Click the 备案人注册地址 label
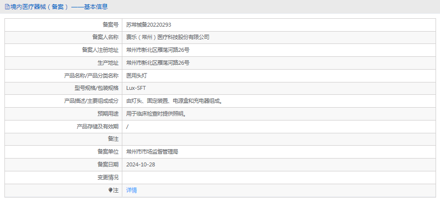Image resolution: width=440 pixels, height=201 pixels. tap(100, 50)
